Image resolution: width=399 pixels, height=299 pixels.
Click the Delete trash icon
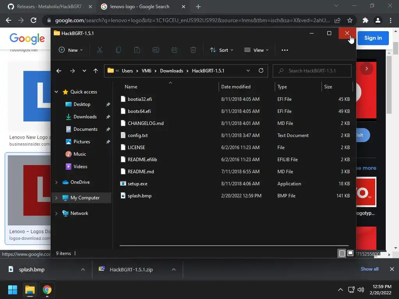pyautogui.click(x=193, y=50)
